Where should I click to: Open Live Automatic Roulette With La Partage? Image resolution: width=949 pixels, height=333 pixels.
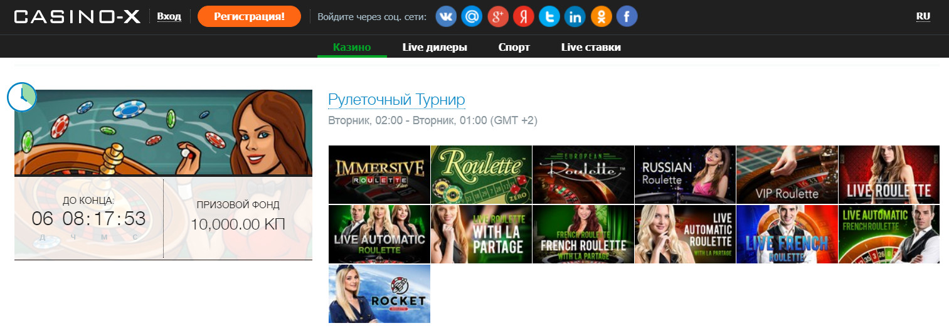685,234
